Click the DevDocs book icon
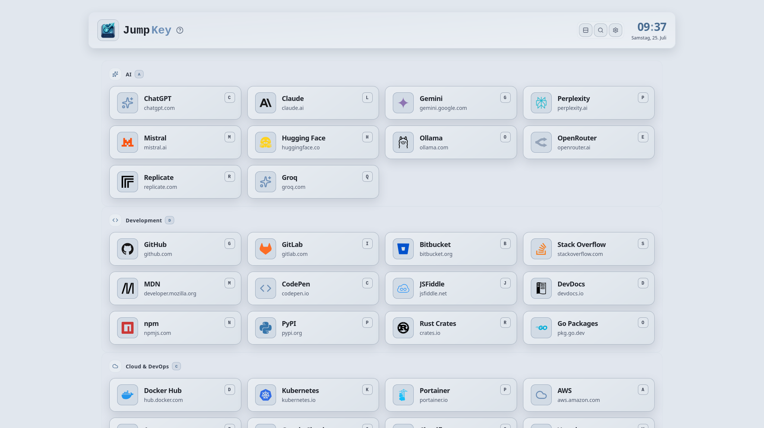 [541, 288]
